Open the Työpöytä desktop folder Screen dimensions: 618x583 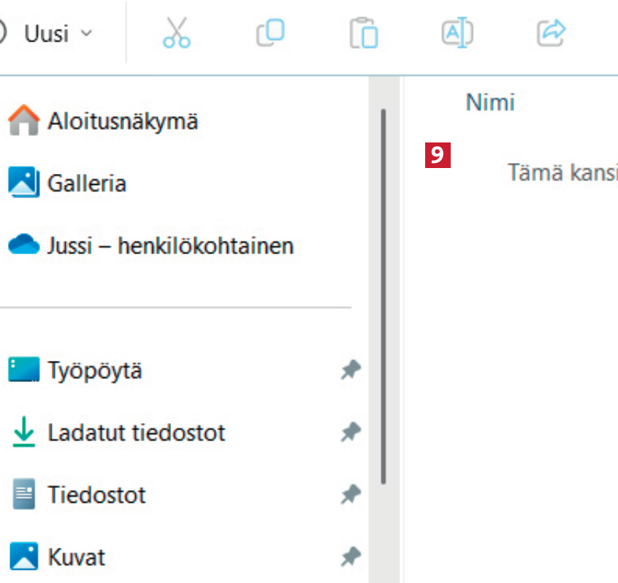[94, 370]
